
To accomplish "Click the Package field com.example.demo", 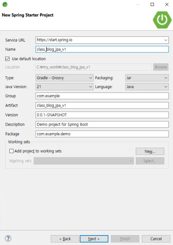I will (102, 134).
